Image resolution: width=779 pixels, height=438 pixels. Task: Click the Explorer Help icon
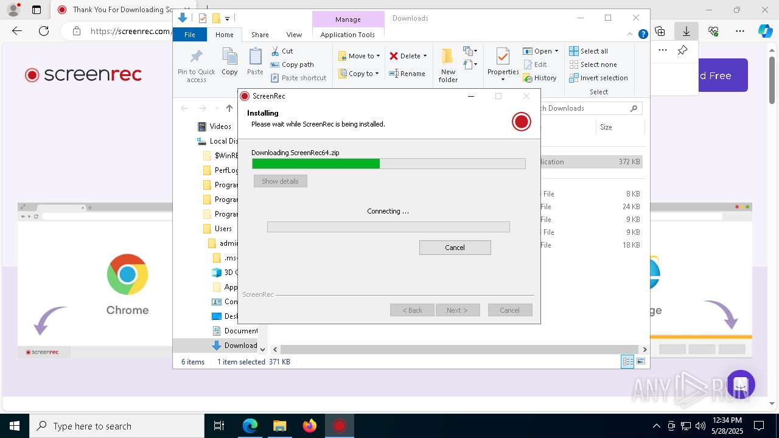coord(643,35)
